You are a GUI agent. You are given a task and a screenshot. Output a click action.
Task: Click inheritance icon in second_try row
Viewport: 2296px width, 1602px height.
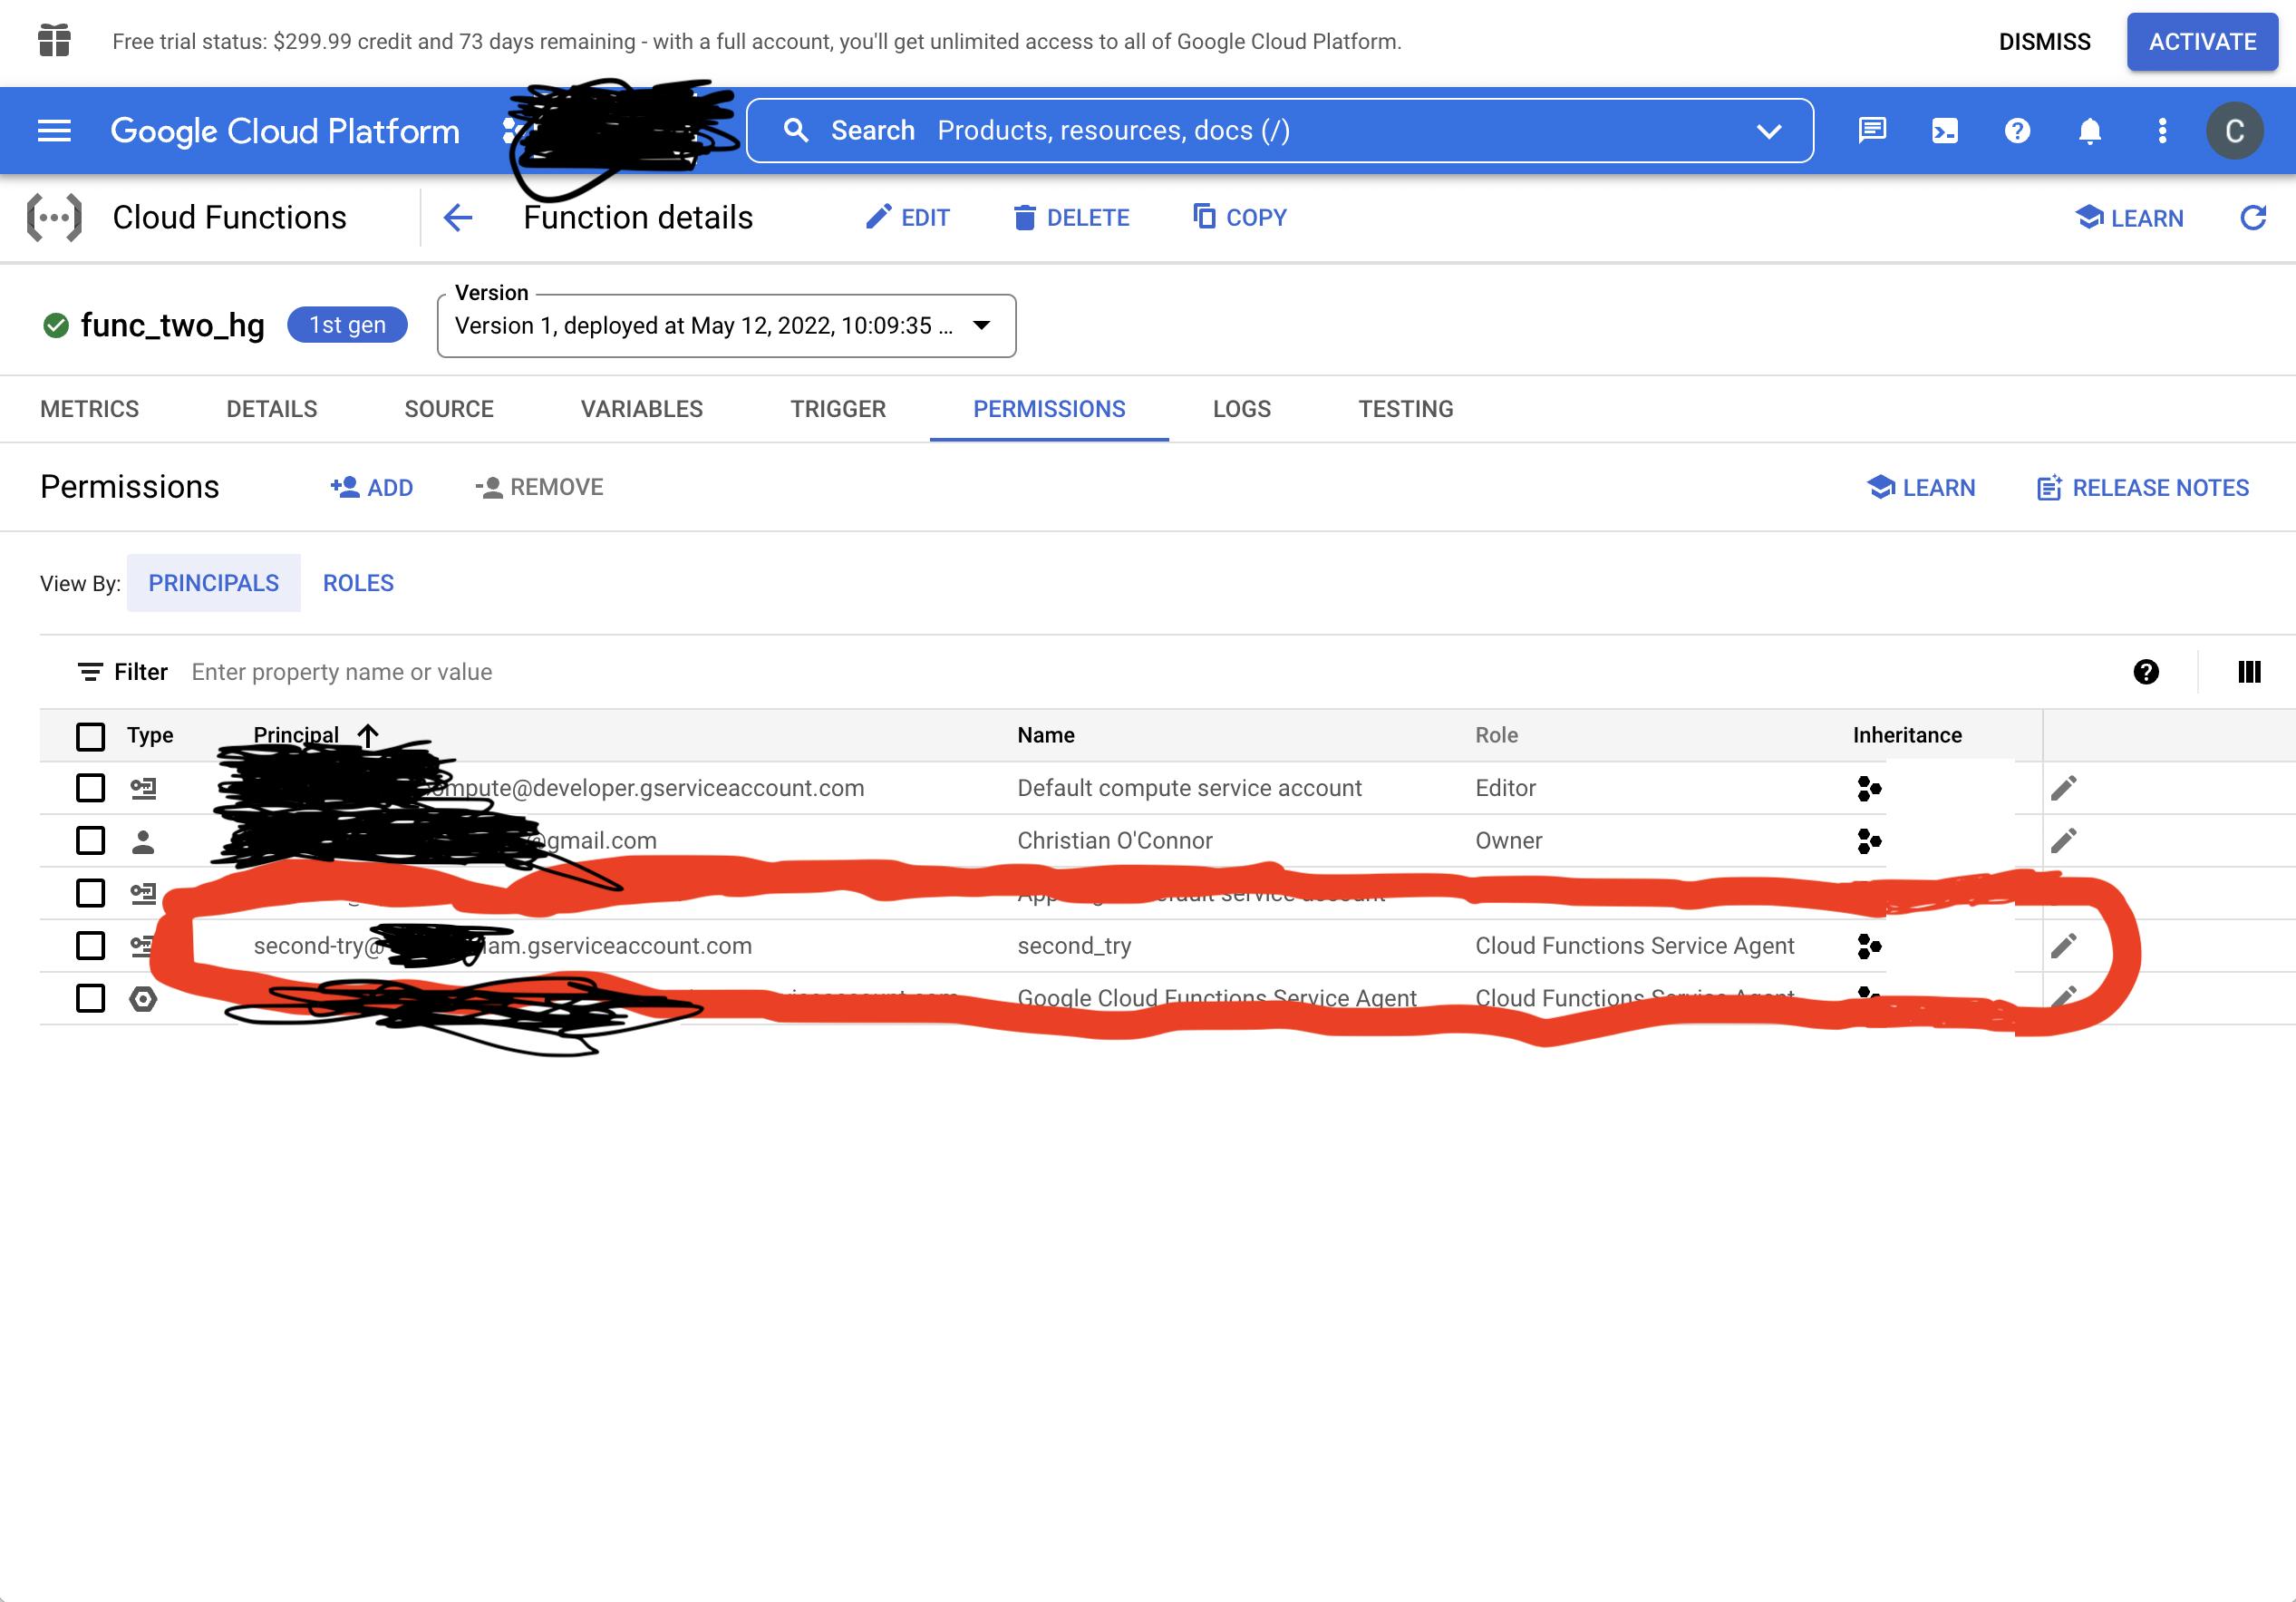tap(1869, 946)
